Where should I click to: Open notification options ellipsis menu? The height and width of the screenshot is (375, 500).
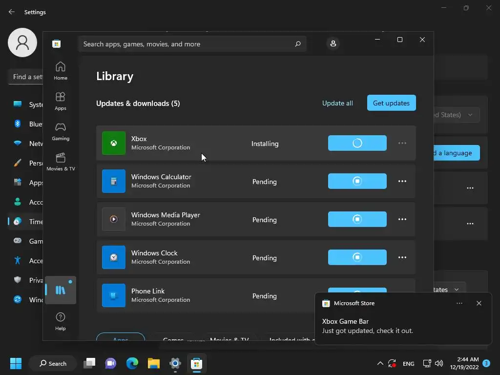[x=459, y=303]
